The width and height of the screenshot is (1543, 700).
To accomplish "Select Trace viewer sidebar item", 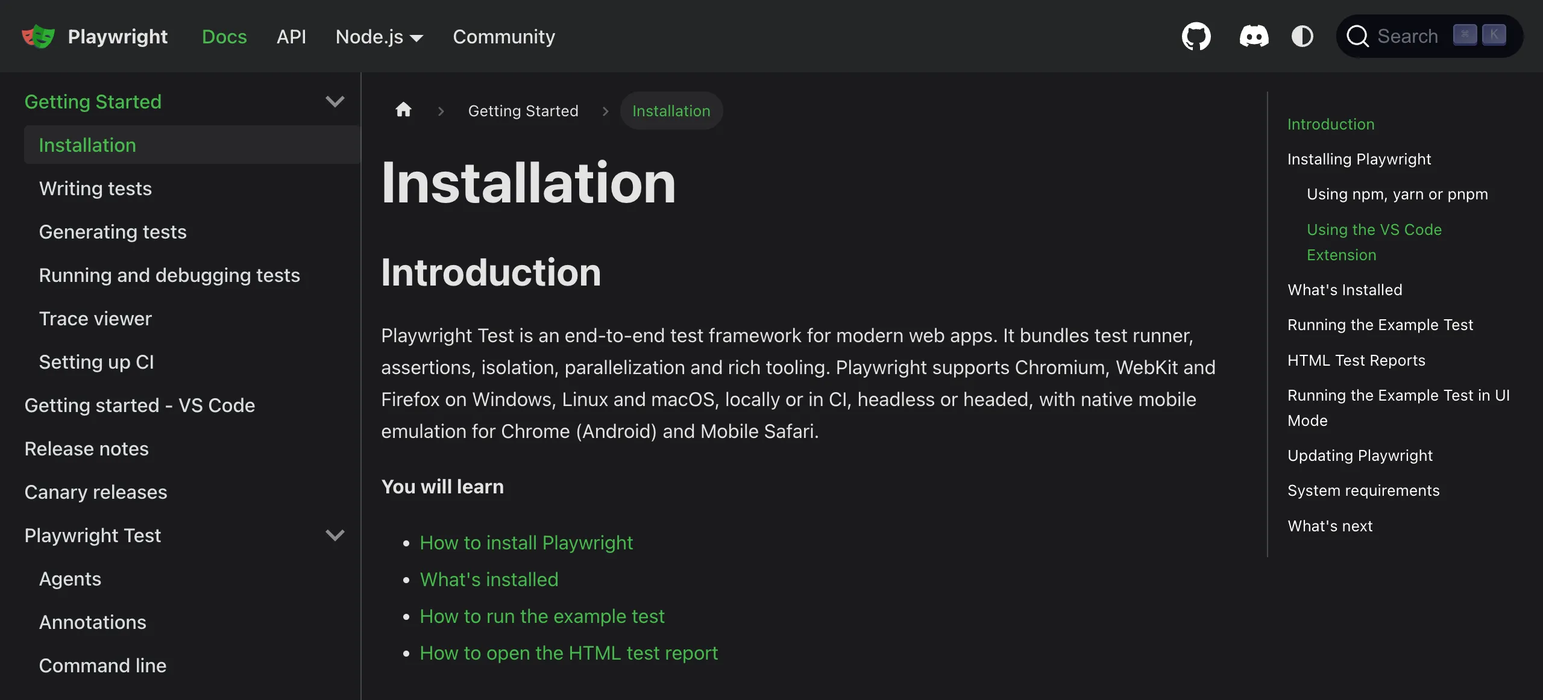I will coord(95,319).
